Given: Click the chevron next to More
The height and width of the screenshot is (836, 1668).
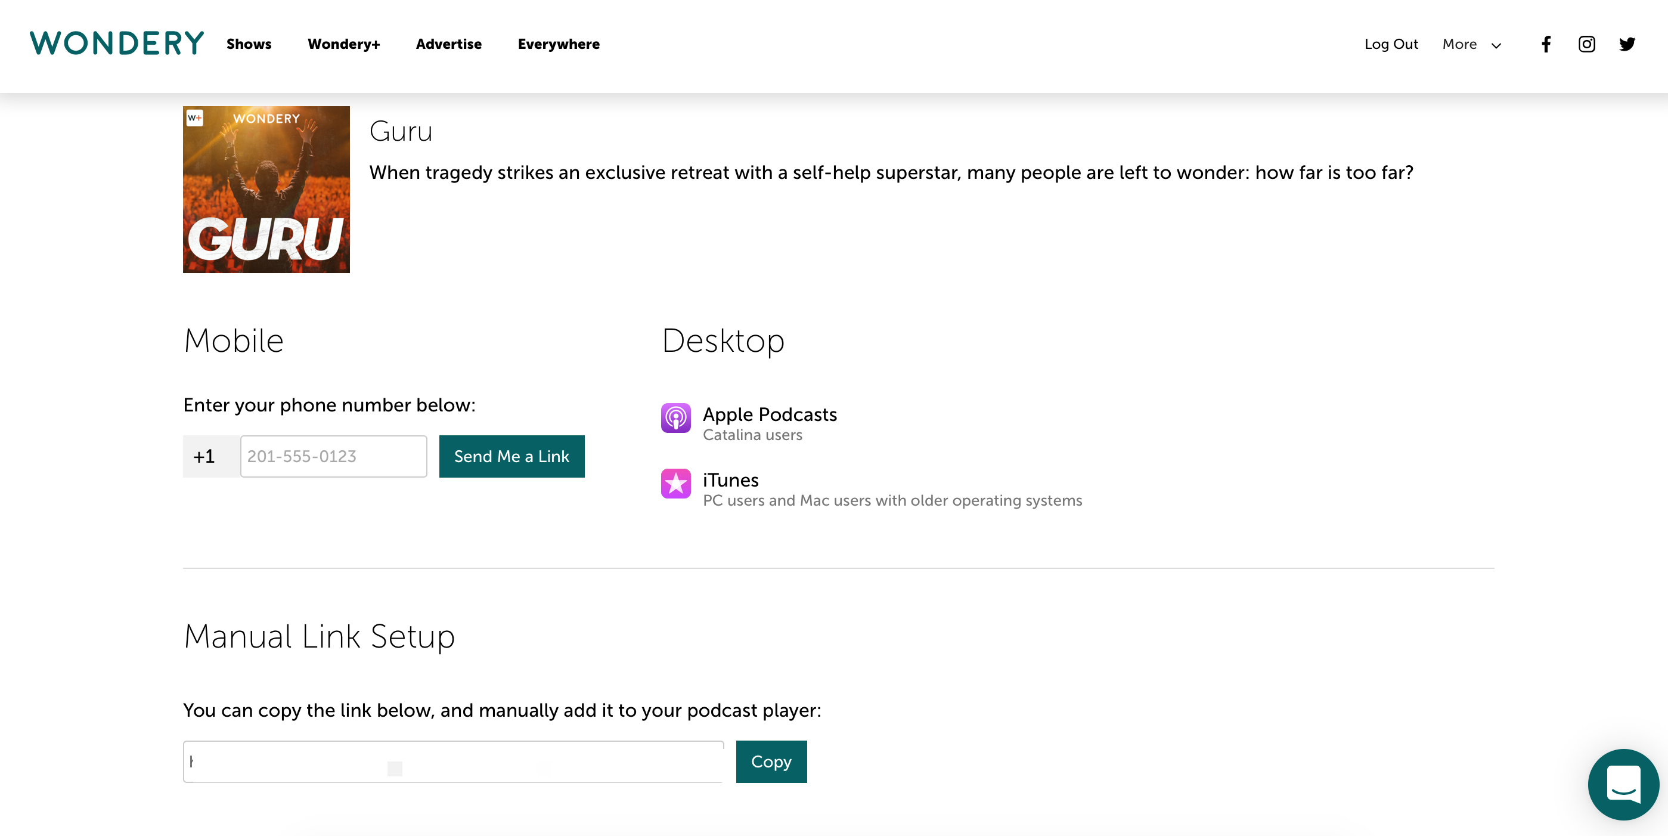Looking at the screenshot, I should (1496, 45).
